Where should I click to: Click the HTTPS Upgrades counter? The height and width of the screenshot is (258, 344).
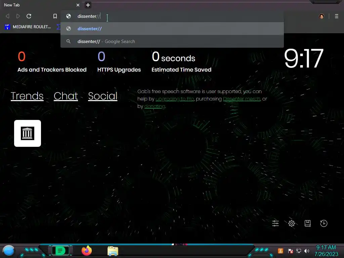tap(119, 62)
